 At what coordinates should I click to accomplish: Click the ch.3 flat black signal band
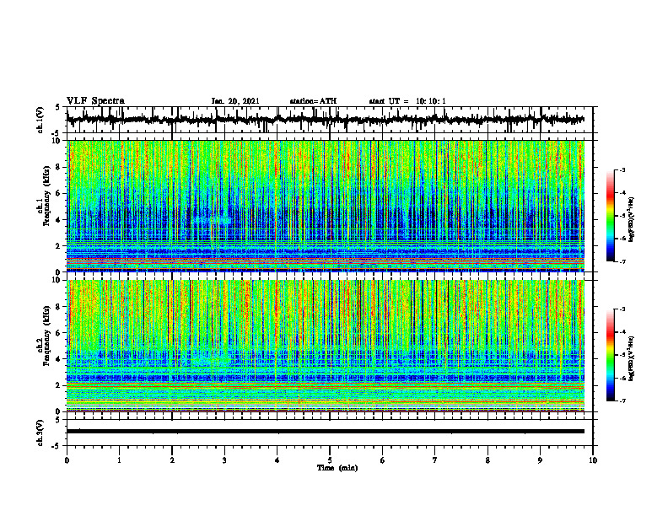click(x=326, y=432)
